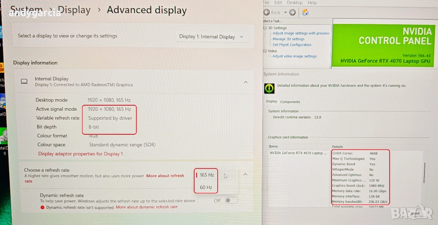Click the Memory bandwidth 256.03 GB/s row
The width and height of the screenshot is (438, 225).
(x=360, y=201)
